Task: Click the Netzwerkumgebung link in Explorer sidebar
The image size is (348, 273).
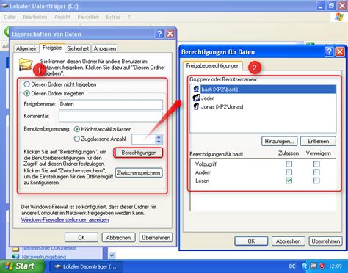Action: 44,257
